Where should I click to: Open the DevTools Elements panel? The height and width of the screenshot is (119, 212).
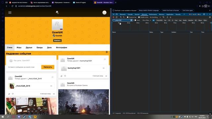point(123,15)
